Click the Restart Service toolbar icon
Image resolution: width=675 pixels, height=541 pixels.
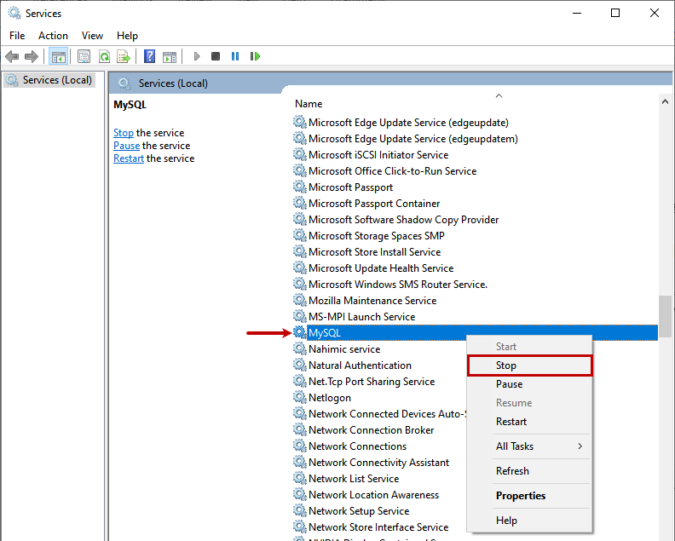[x=255, y=56]
